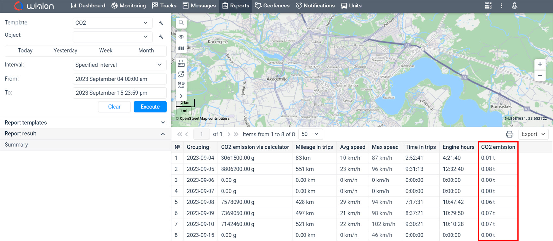Open the Export dropdown
Screen dimensions: 553x241
pyautogui.click(x=533, y=134)
